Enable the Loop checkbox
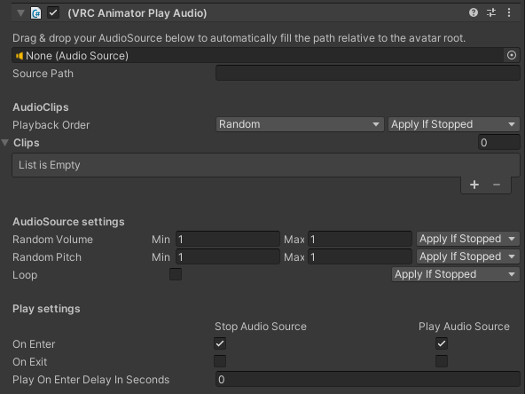The height and width of the screenshot is (394, 525). [176, 274]
